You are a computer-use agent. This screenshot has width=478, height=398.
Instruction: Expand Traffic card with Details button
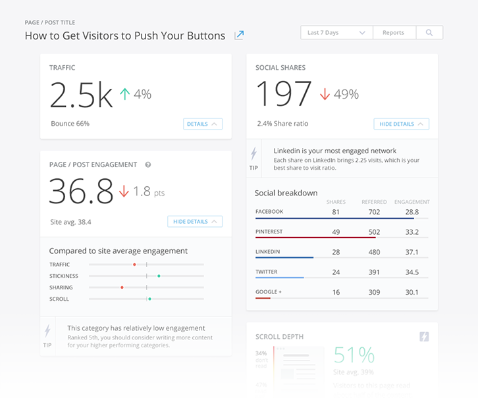pos(202,124)
